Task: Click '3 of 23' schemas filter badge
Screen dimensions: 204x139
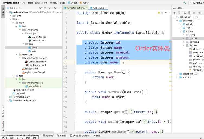Action: (196, 17)
